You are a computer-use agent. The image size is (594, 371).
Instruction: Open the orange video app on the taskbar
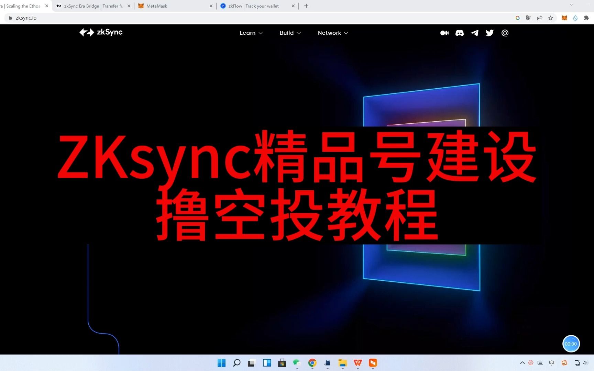coord(373,363)
